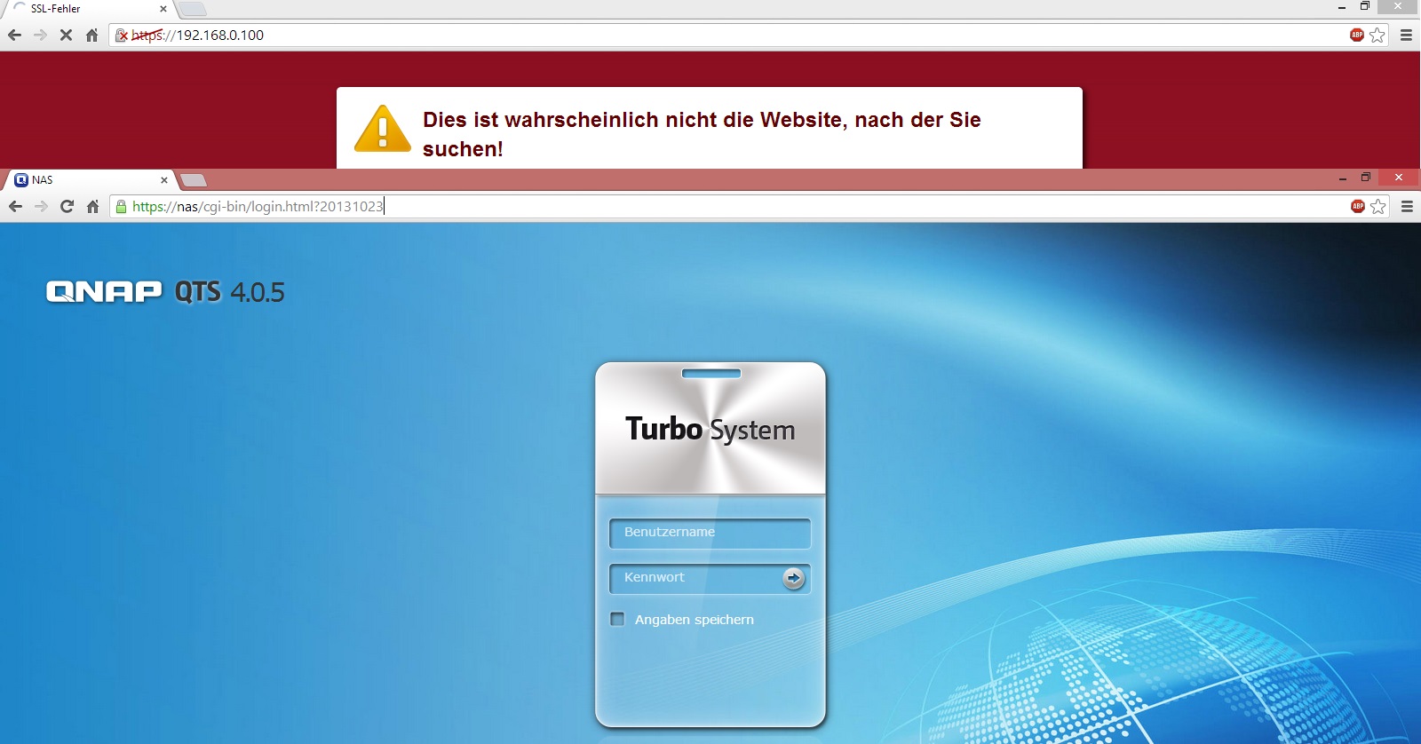Open Chrome menu in NAS window
The height and width of the screenshot is (744, 1421).
(1407, 206)
